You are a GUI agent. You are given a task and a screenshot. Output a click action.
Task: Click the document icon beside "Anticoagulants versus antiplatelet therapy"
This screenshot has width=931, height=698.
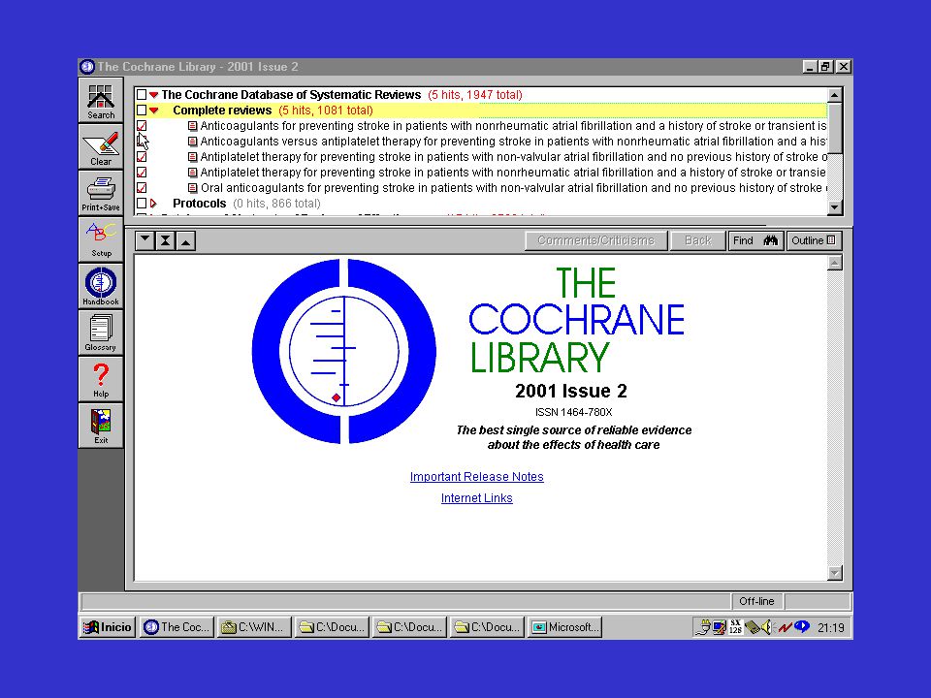[x=192, y=142]
